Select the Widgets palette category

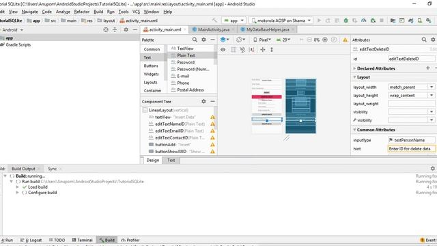pyautogui.click(x=151, y=74)
